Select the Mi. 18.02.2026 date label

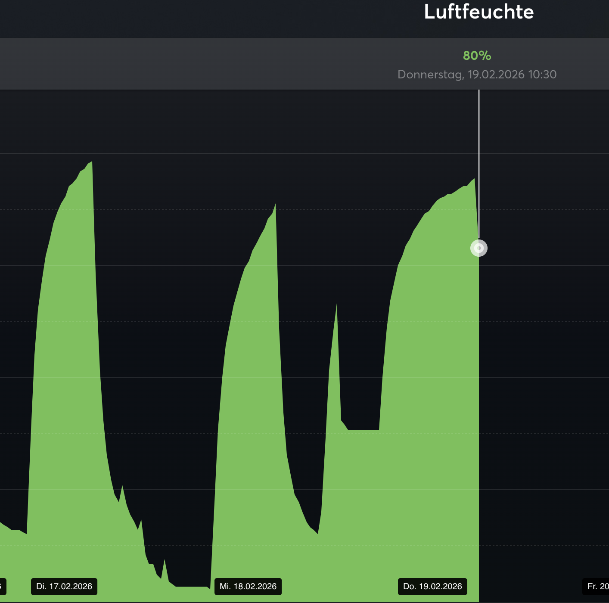[248, 586]
